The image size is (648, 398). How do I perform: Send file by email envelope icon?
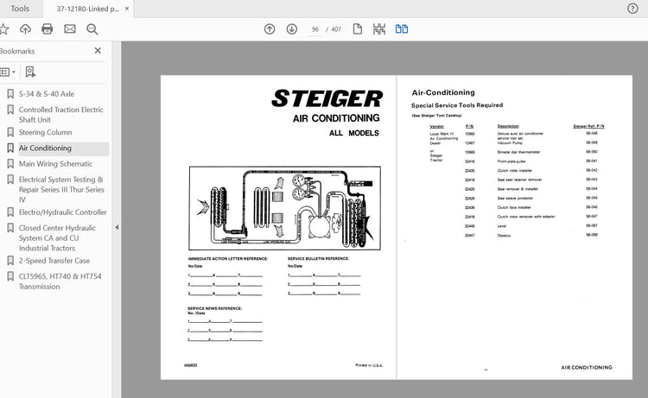(70, 28)
